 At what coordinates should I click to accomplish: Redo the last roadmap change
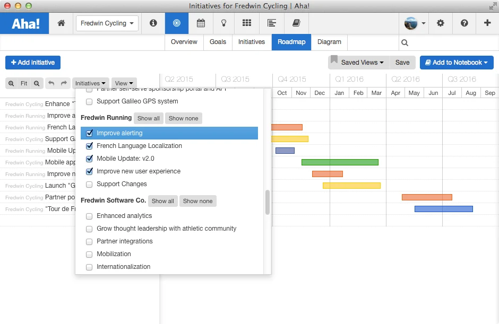click(x=64, y=83)
